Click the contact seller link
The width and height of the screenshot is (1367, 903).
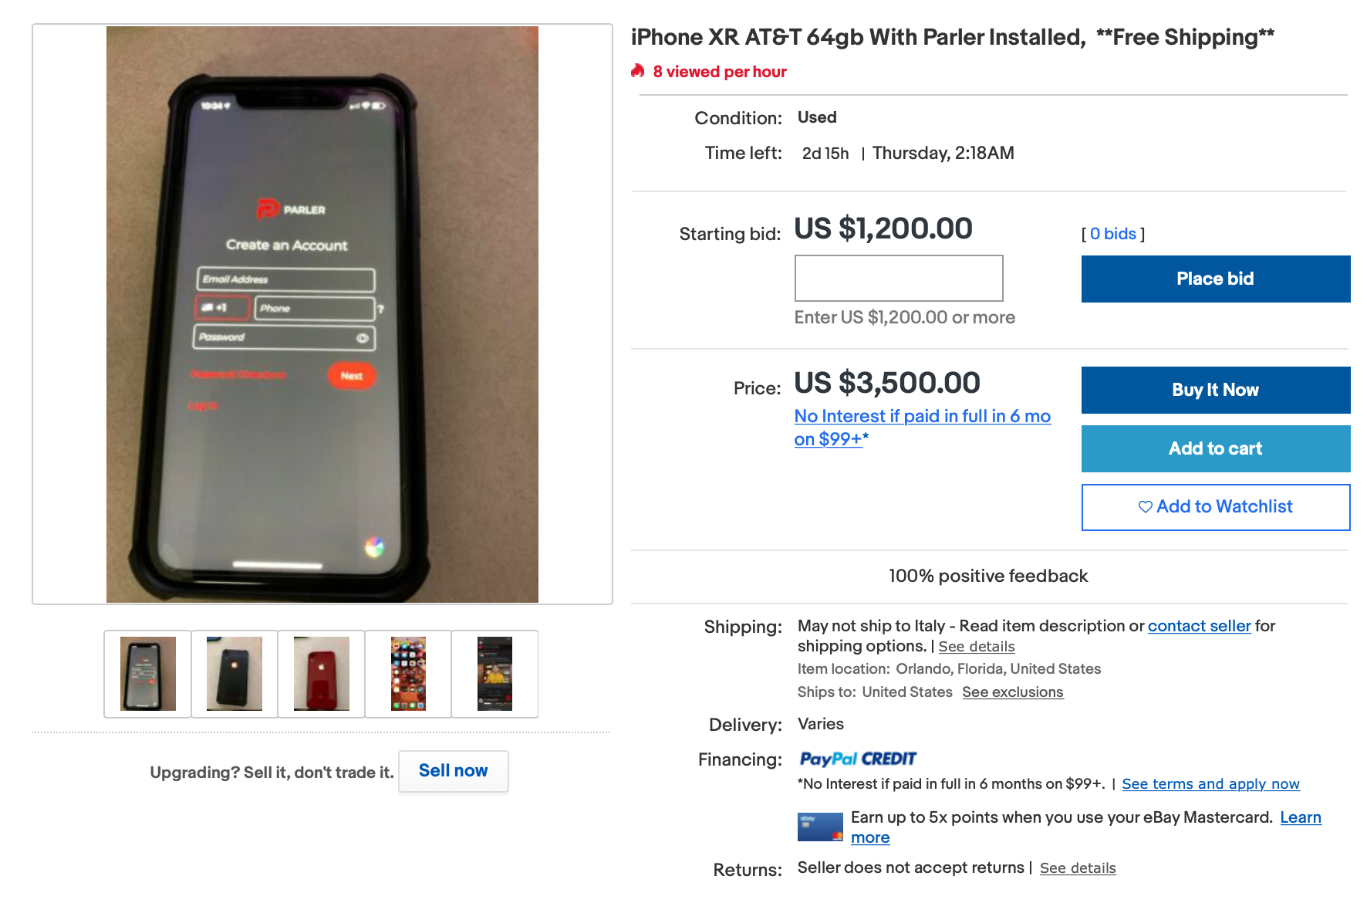coord(1199,626)
